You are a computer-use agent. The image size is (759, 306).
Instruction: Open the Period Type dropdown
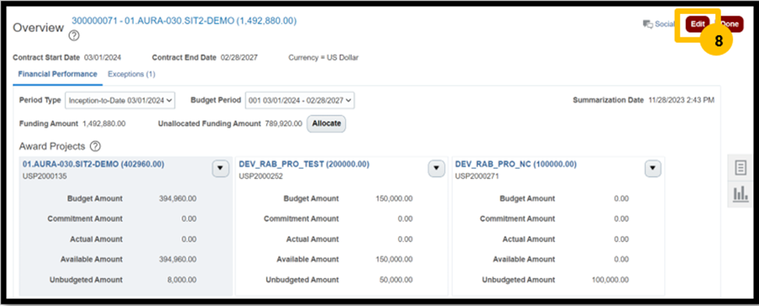[120, 100]
